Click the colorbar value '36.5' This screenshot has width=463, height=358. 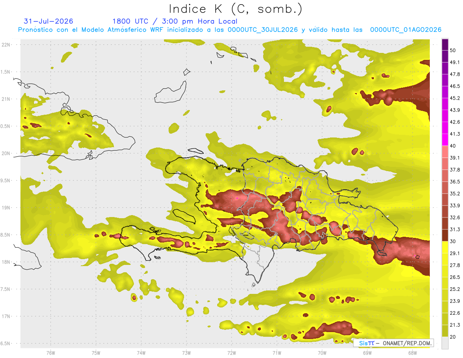[455, 182]
